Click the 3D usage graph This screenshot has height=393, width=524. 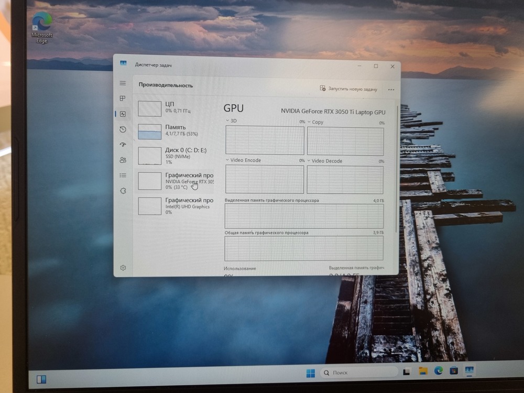pyautogui.click(x=265, y=140)
